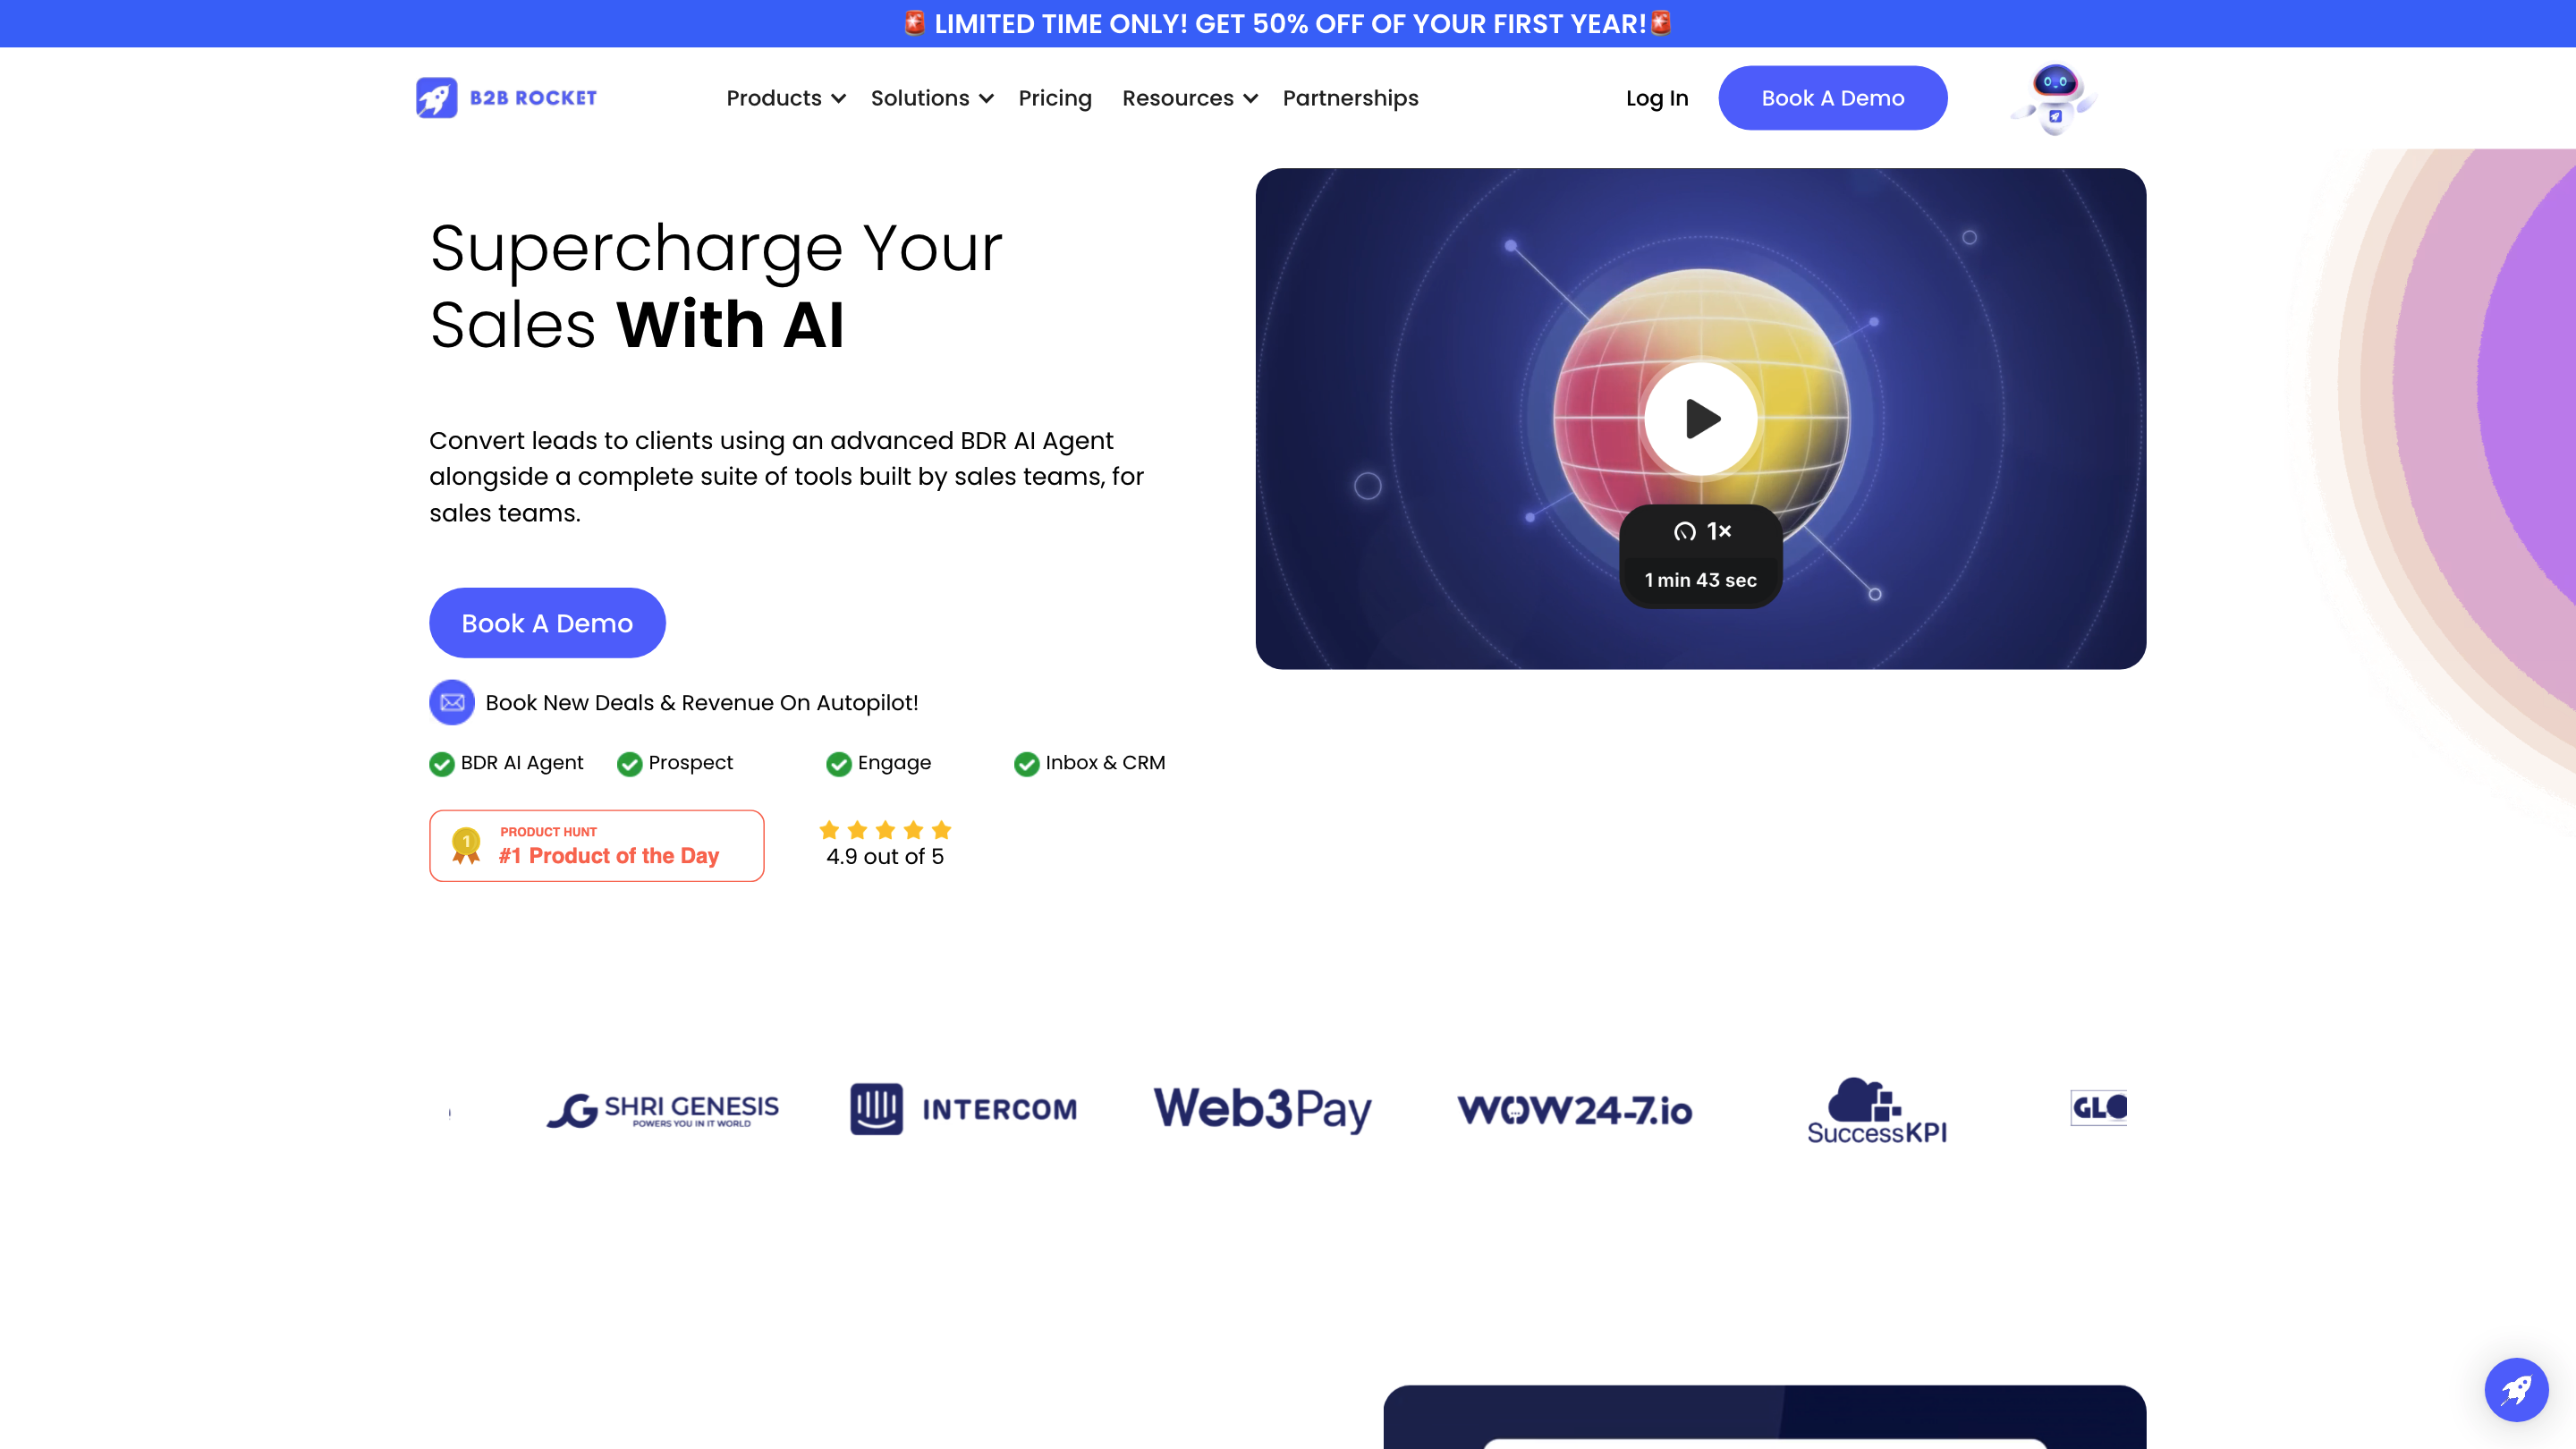Open the robot assistant mascot icon

(x=2054, y=99)
